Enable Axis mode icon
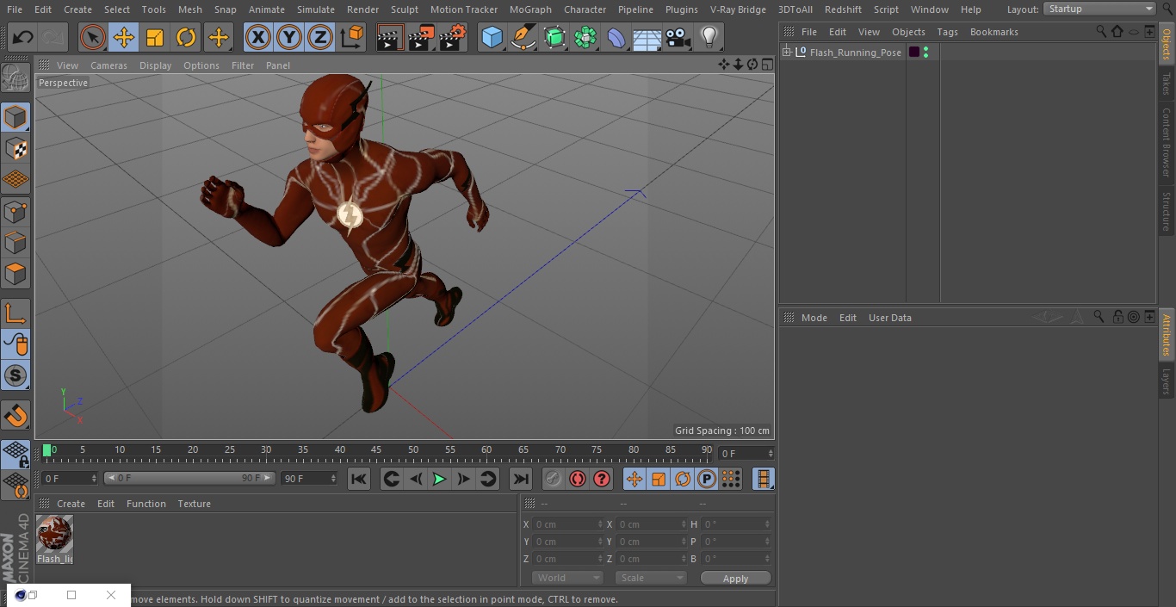Viewport: 1176px width, 607px height. (15, 313)
